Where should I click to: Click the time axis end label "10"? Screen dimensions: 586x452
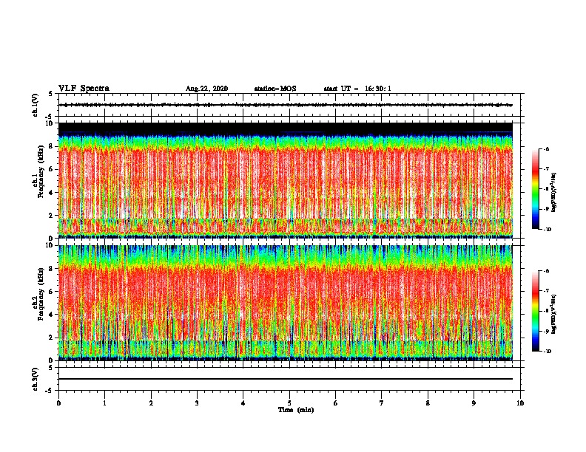point(520,403)
